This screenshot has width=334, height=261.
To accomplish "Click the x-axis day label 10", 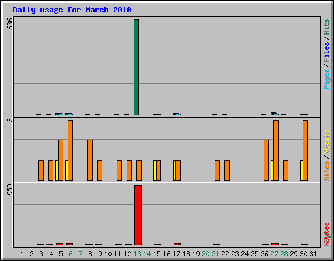I will (x=108, y=254).
